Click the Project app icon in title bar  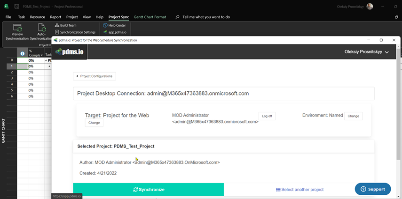[x=6, y=7]
